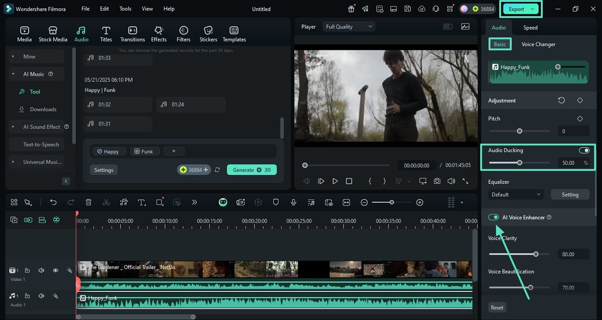Open the gift icon in title bar
The width and height of the screenshot is (602, 320).
[351, 9]
